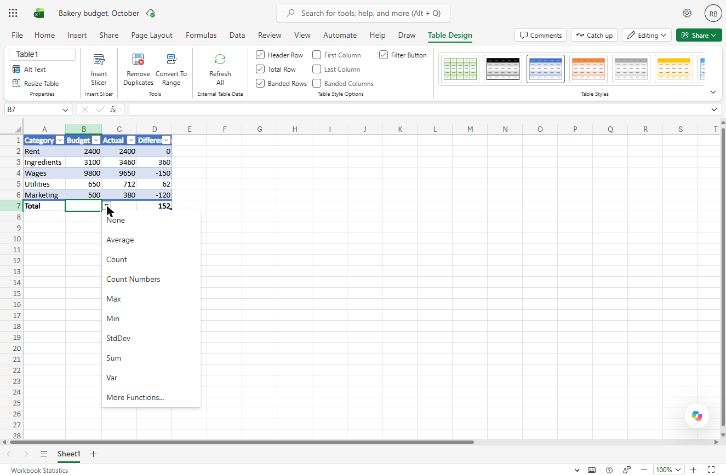726x475 pixels.
Task: Select Average in the totals list
Action: pyautogui.click(x=151, y=240)
